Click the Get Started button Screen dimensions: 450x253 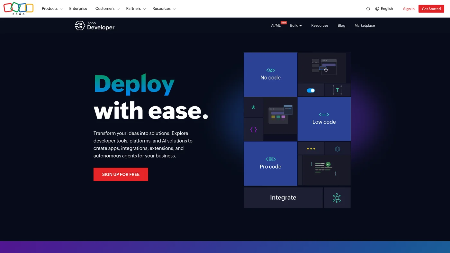coord(431,9)
